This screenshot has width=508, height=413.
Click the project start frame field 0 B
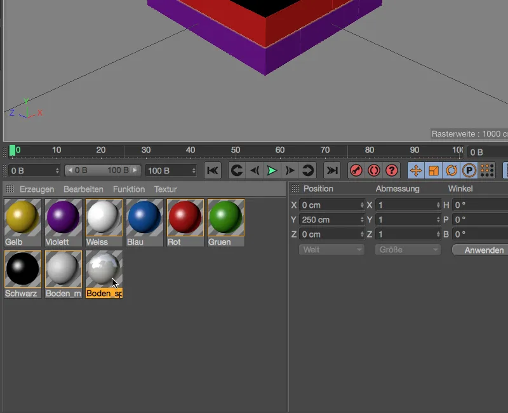pyautogui.click(x=34, y=170)
